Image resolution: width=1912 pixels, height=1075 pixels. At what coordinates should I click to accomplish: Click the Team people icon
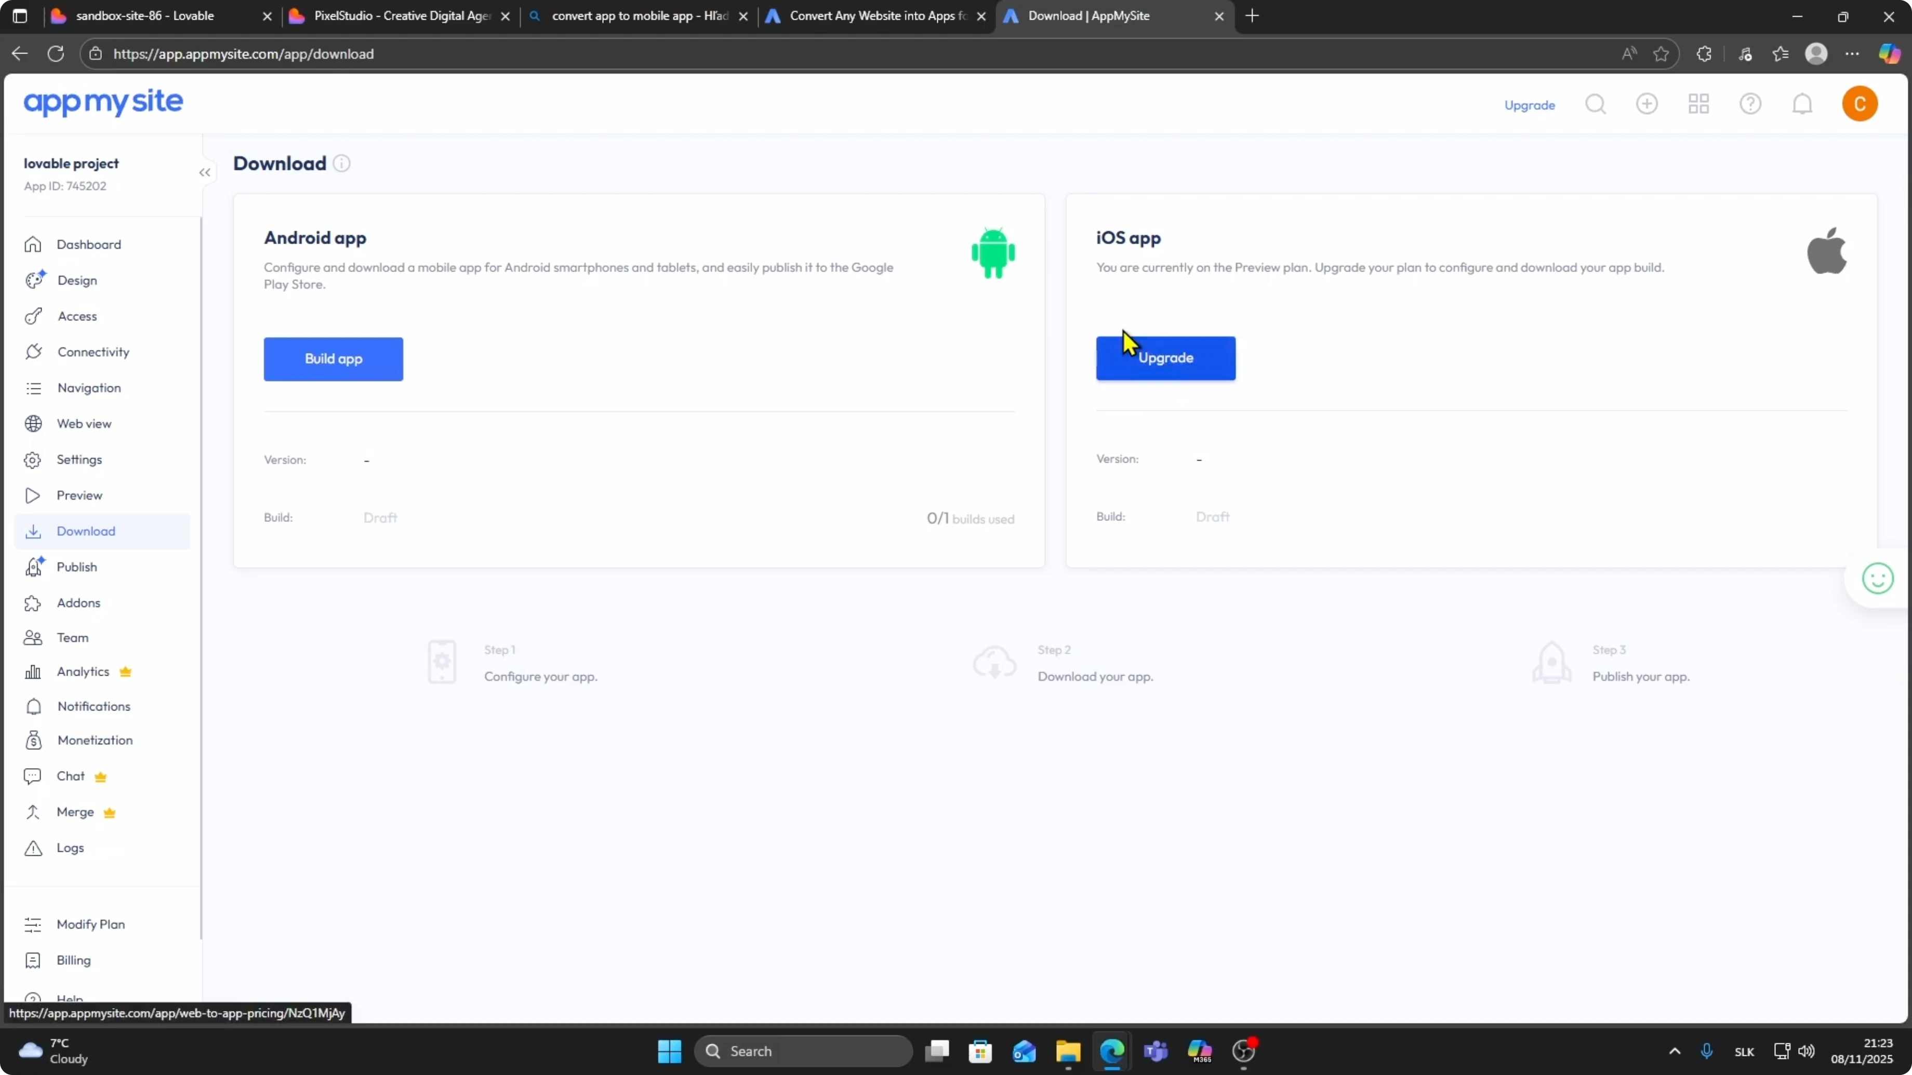pyautogui.click(x=33, y=637)
